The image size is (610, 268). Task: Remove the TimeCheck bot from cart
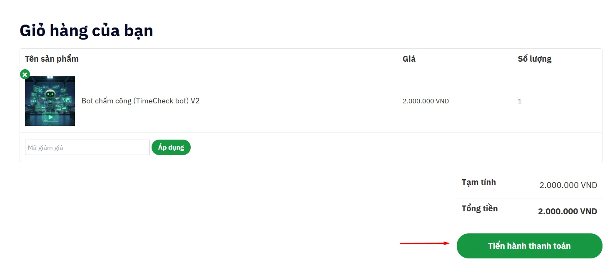click(x=25, y=75)
